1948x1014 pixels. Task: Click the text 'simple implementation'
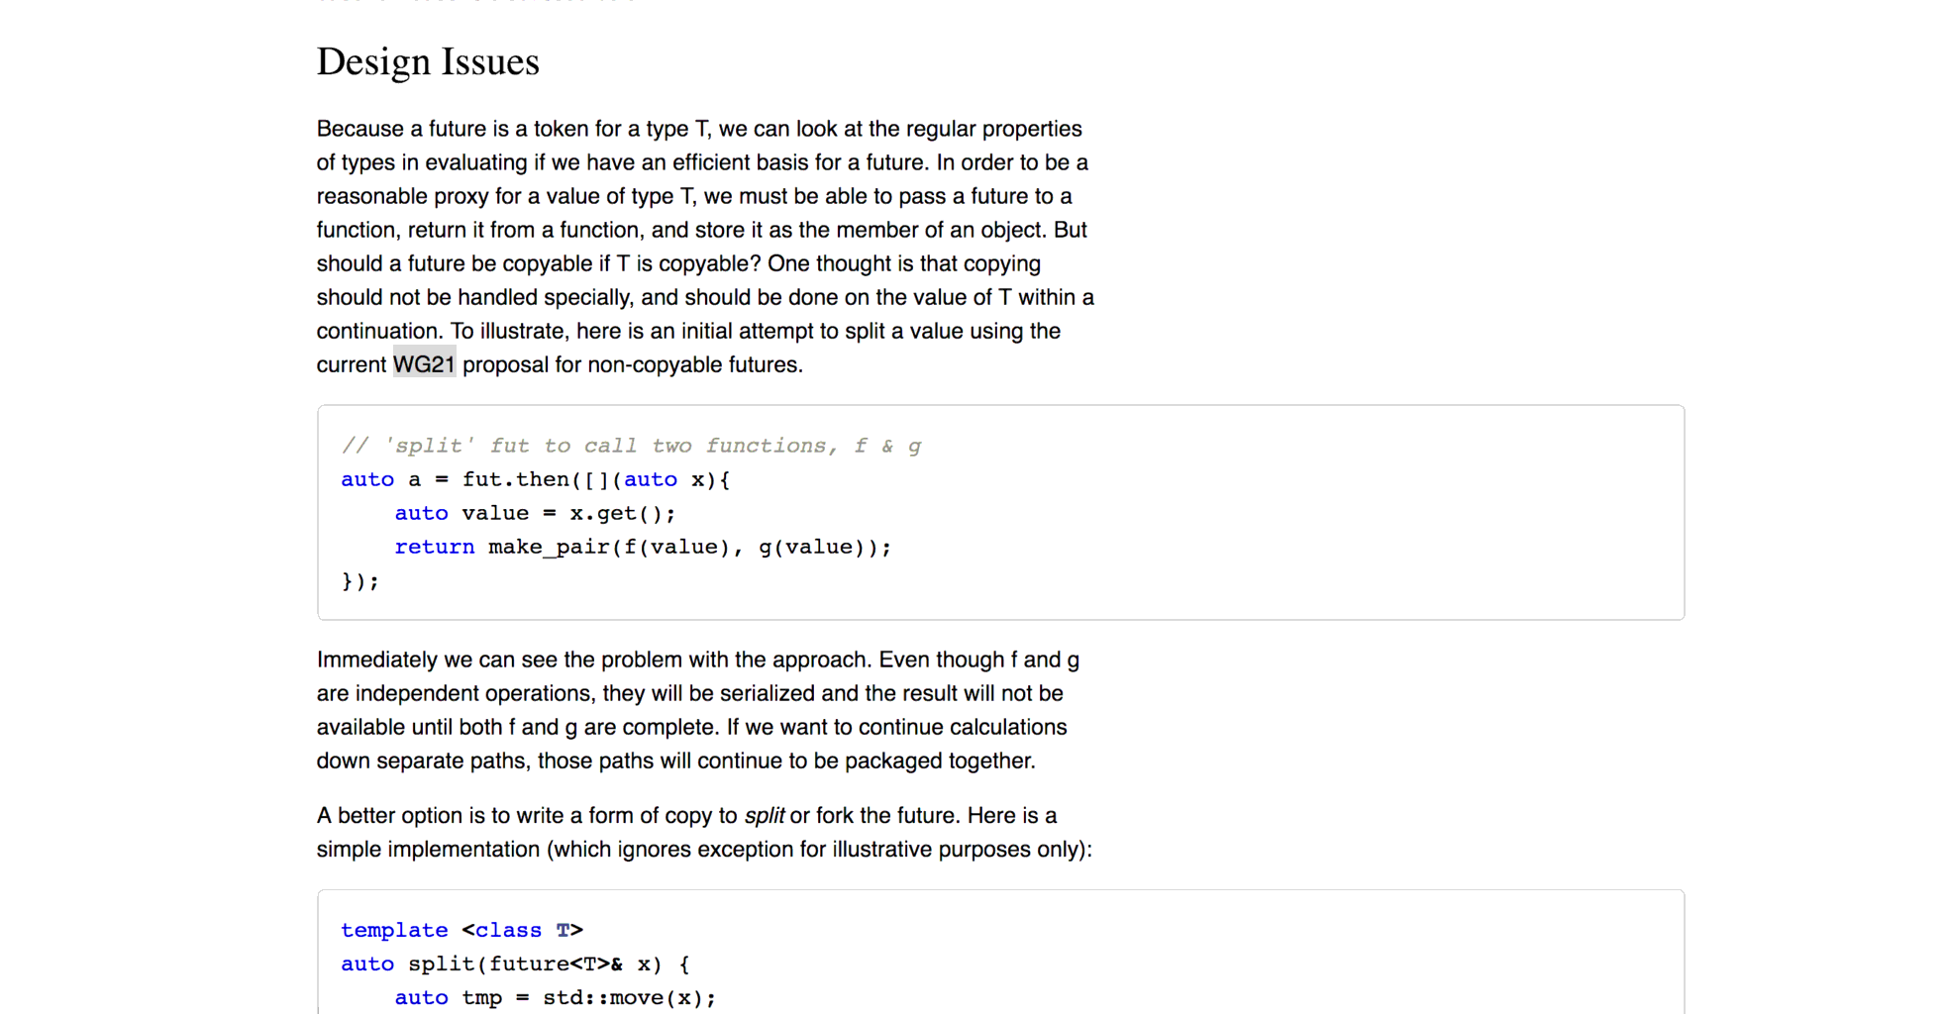click(x=428, y=850)
